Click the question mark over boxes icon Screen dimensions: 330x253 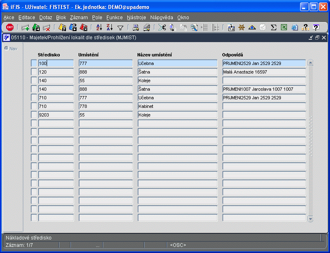click(305, 27)
